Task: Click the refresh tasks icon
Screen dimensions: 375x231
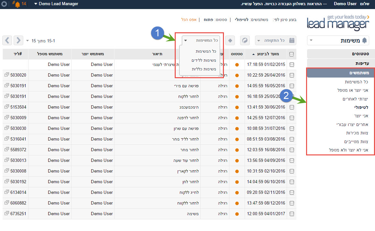Action: point(245,40)
